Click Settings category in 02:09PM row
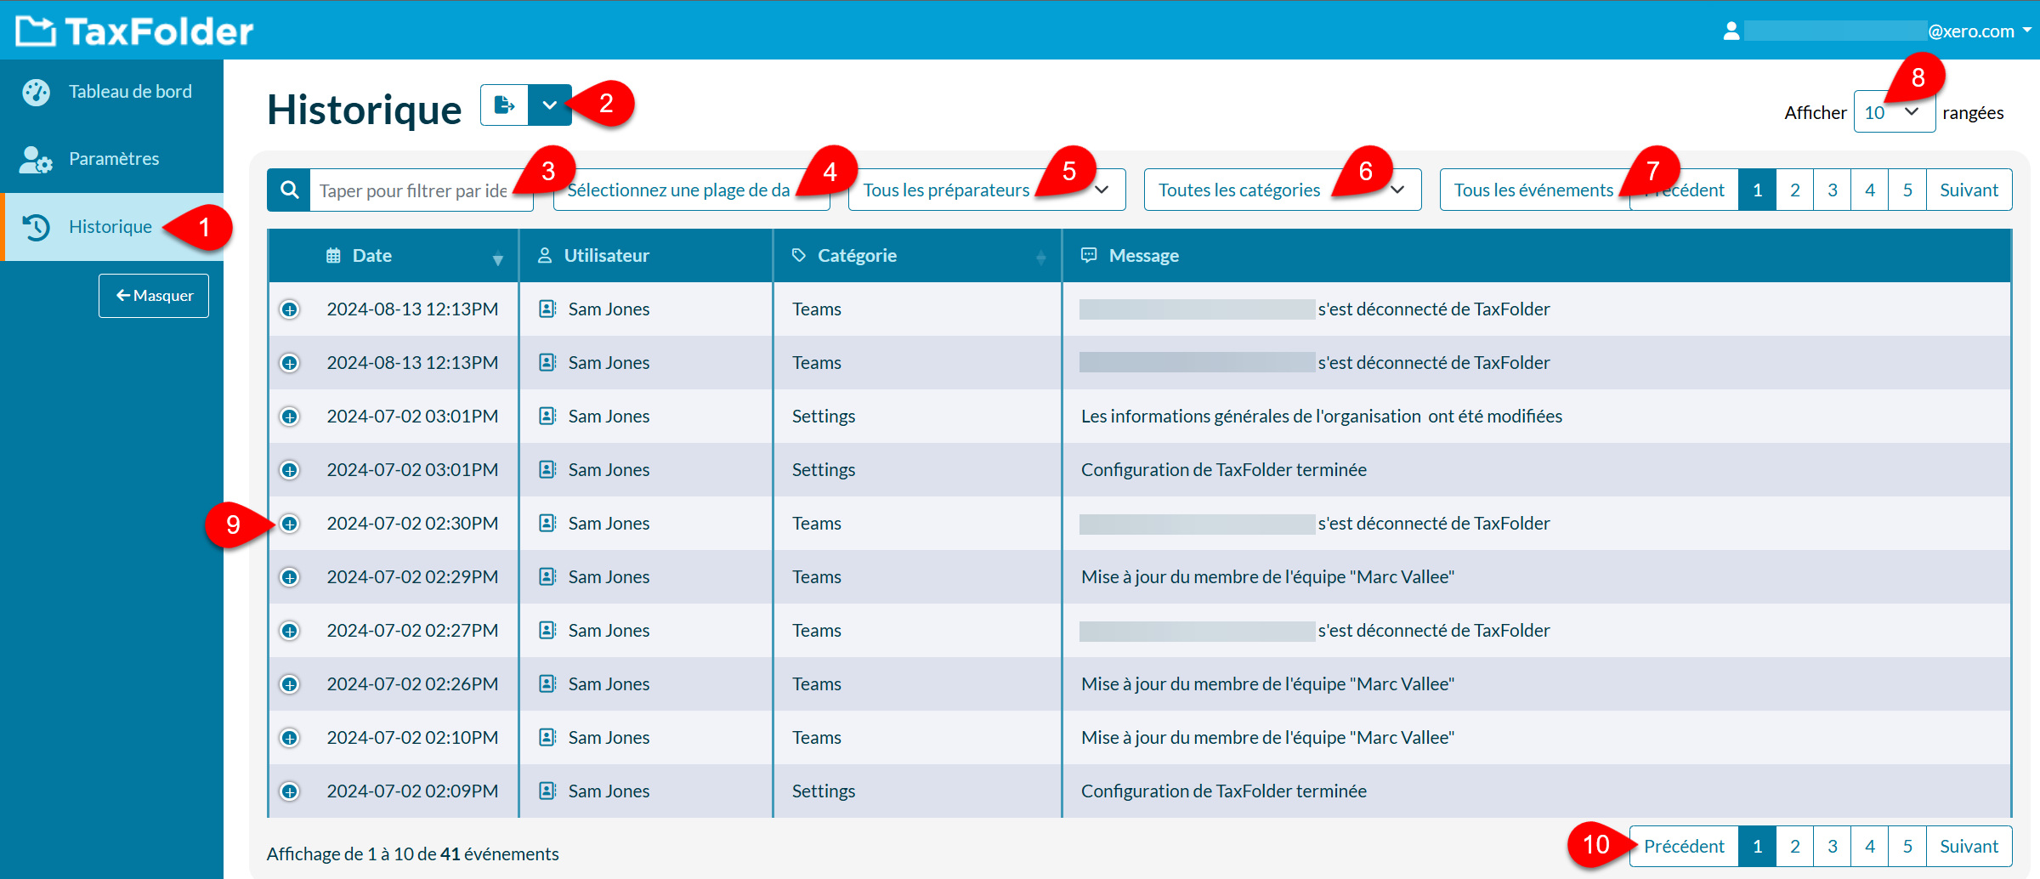Viewport: 2040px width, 879px height. 824,791
